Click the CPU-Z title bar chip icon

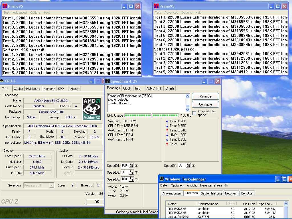coord(2,81)
